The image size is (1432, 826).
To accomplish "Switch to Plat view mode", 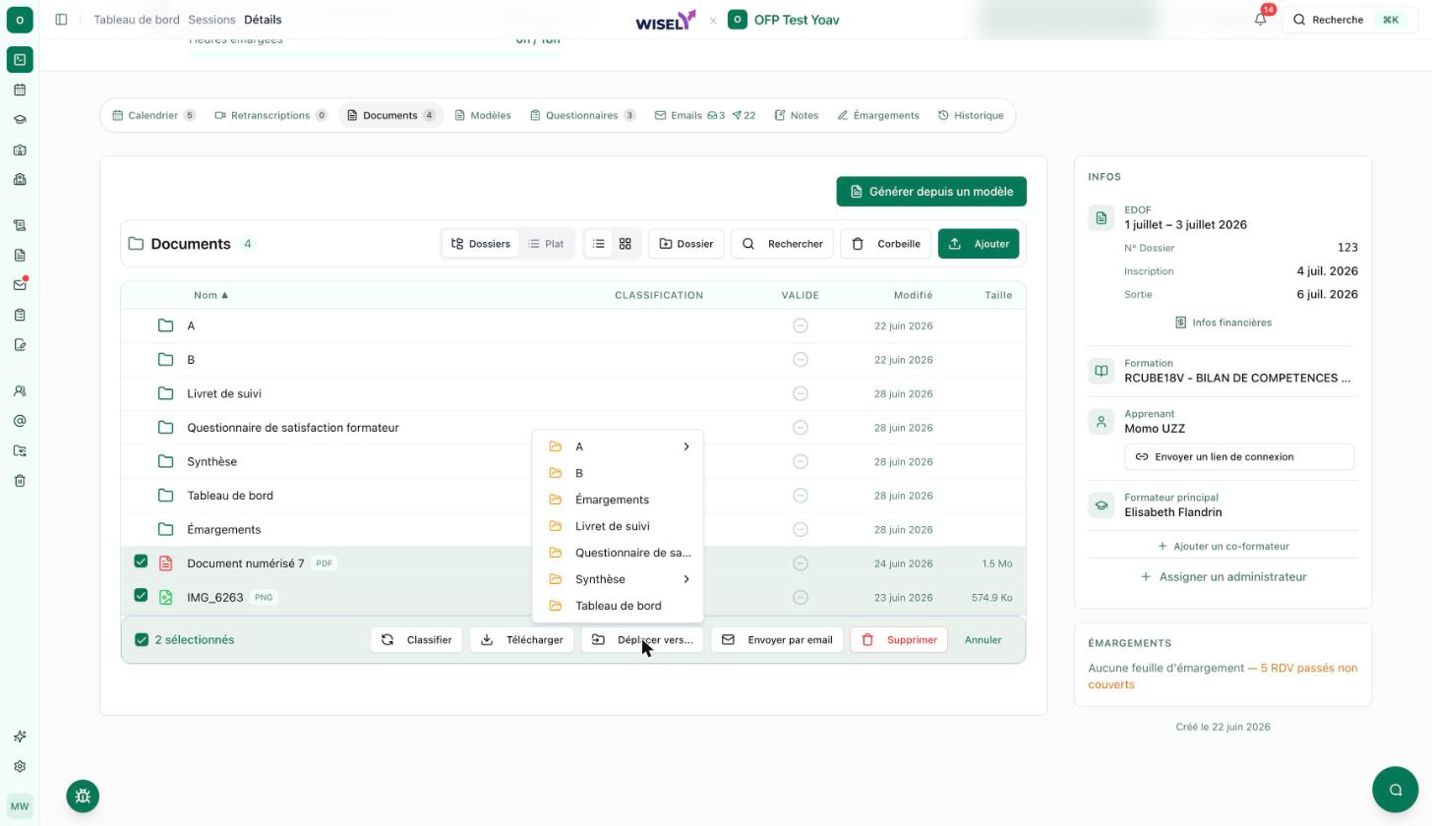I will pos(546,244).
